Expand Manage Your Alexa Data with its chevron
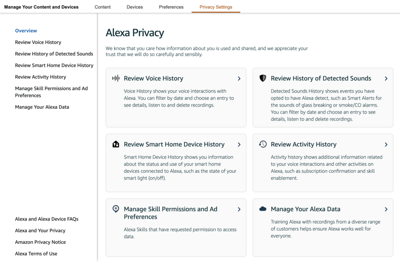The width and height of the screenshot is (400, 266). (x=386, y=209)
